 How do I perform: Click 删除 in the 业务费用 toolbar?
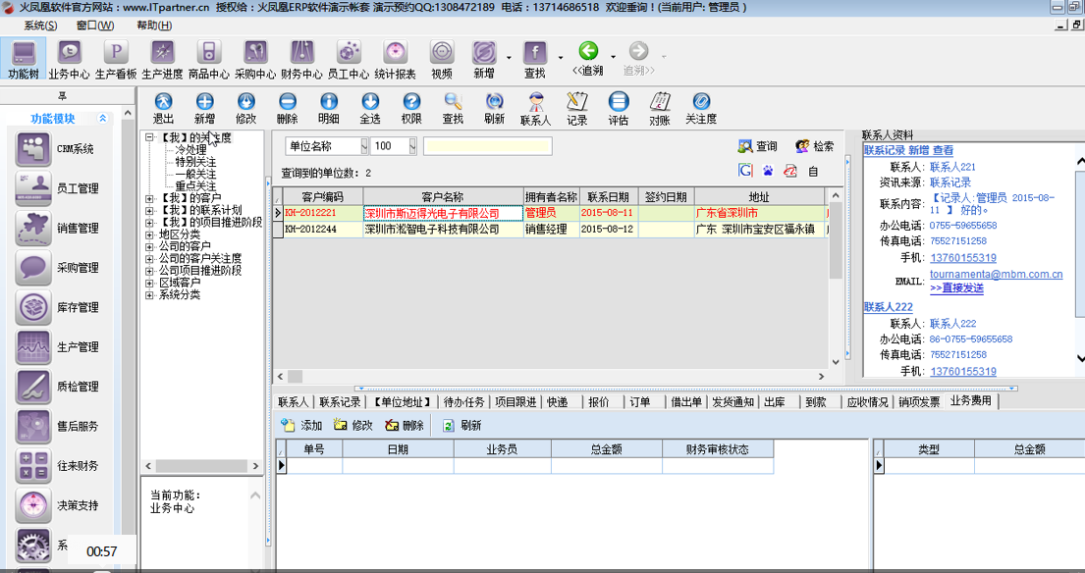405,425
